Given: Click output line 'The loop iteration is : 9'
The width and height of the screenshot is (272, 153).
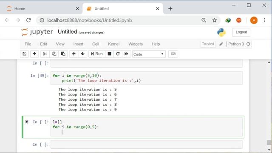Looking at the screenshot, I should [88, 110].
